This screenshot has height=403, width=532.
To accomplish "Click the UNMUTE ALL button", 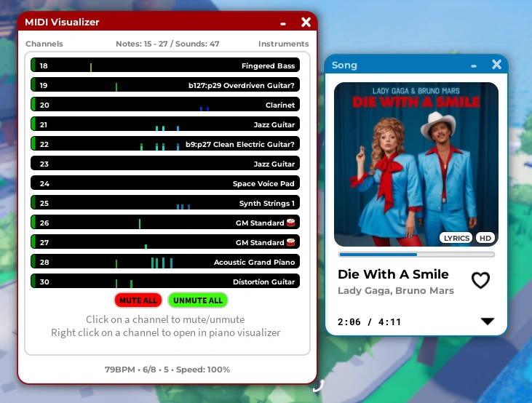I will [198, 300].
